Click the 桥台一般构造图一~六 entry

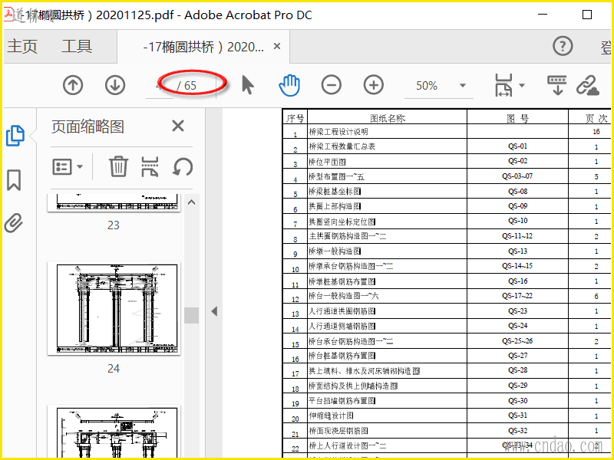point(343,296)
